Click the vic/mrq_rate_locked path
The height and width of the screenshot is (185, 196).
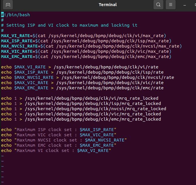click(x=93, y=114)
